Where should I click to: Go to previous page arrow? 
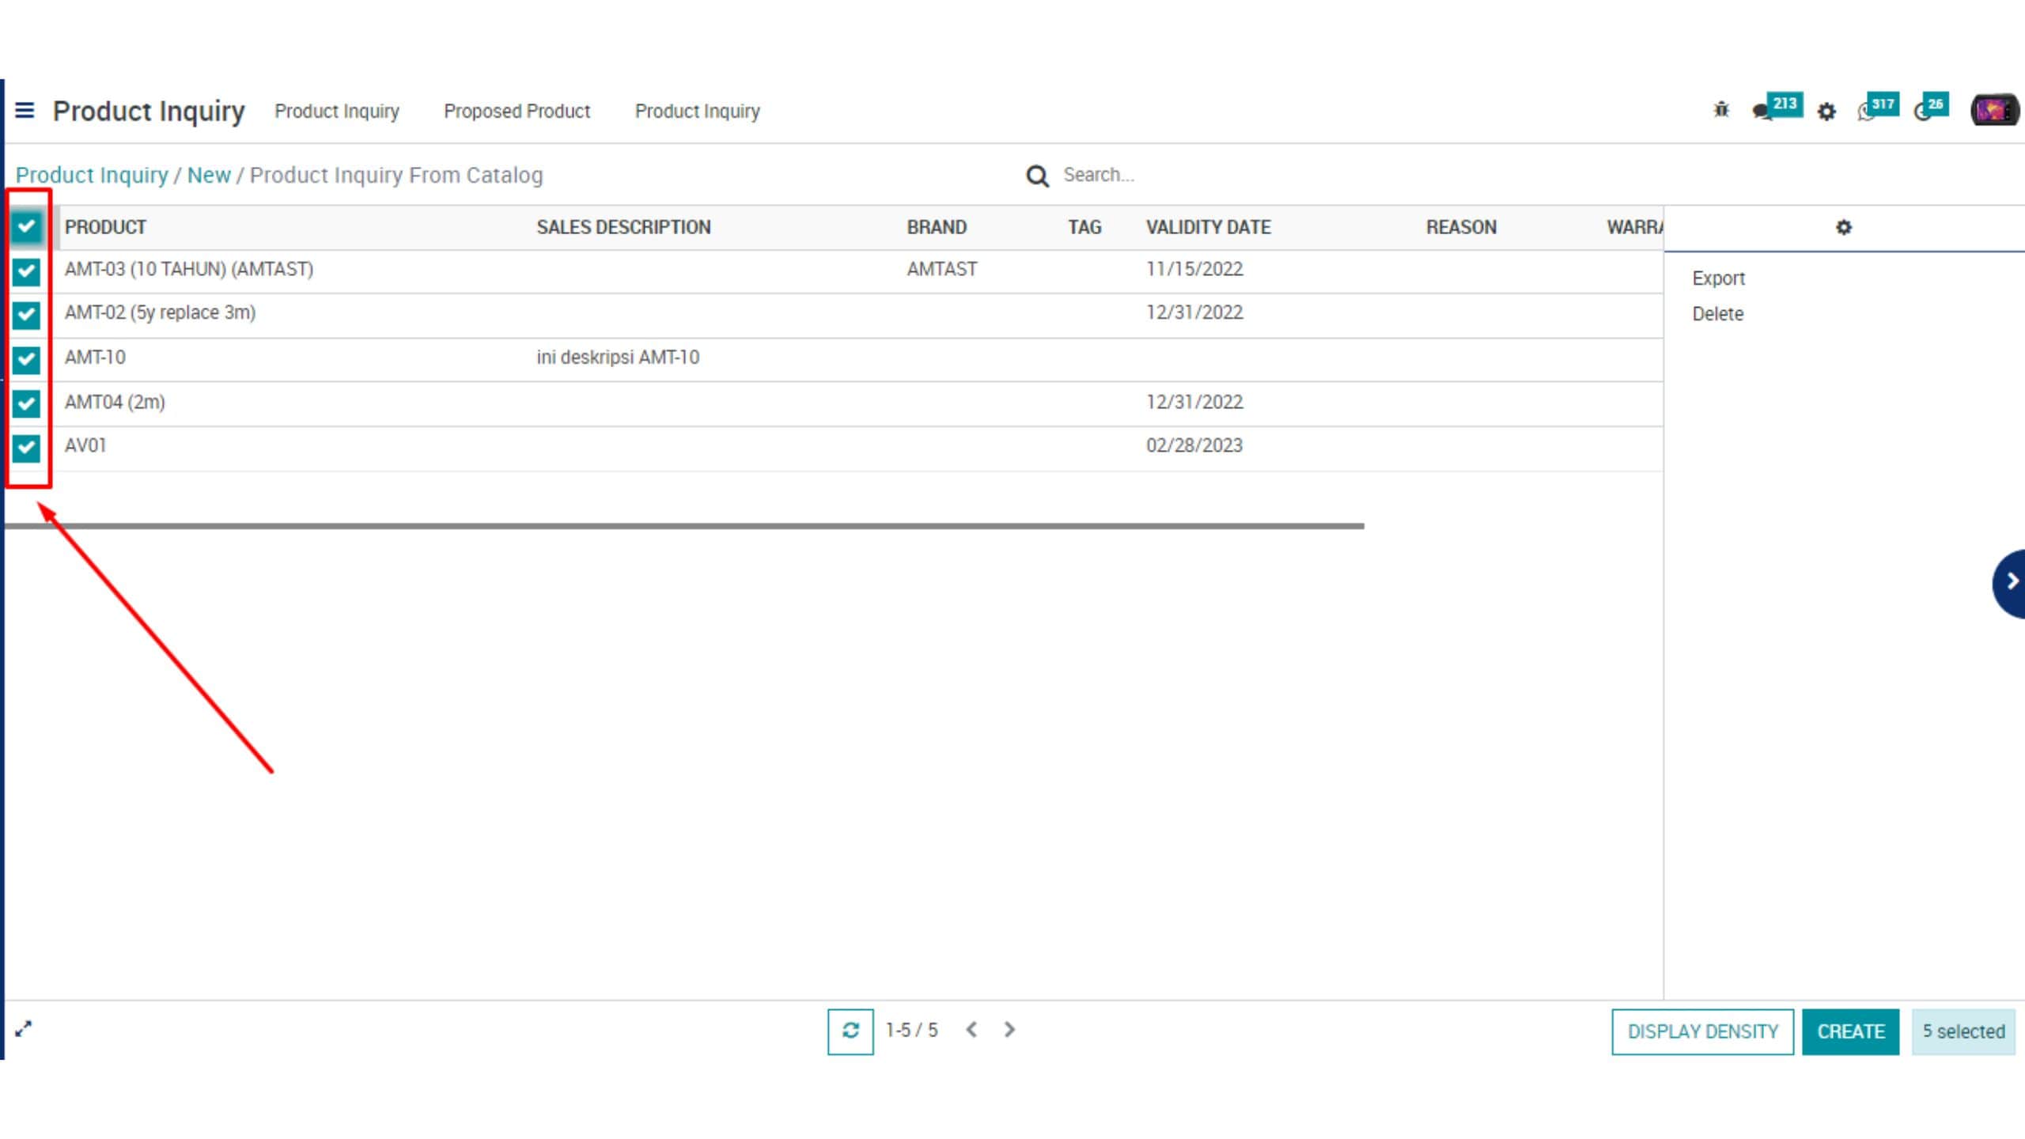pos(972,1029)
